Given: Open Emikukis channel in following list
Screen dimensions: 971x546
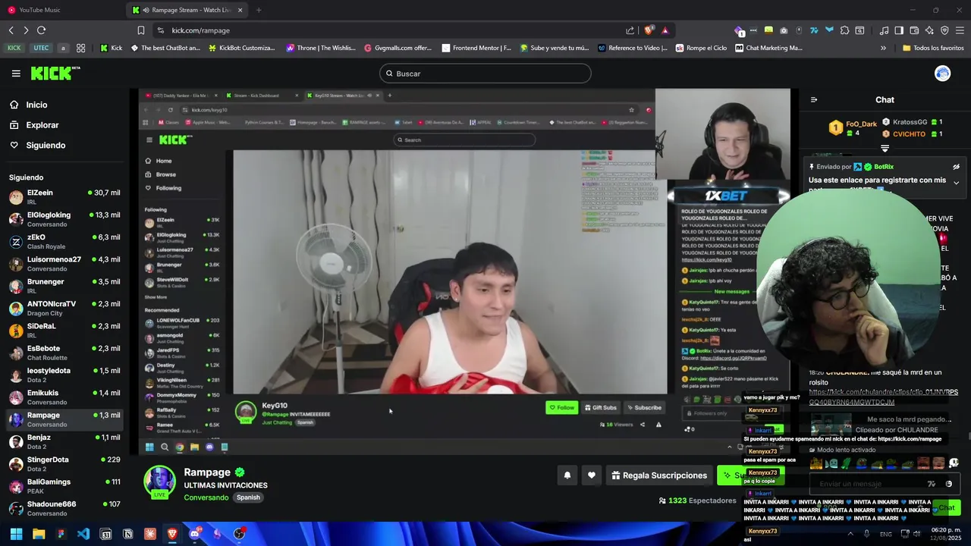Looking at the screenshot, I should coord(64,397).
